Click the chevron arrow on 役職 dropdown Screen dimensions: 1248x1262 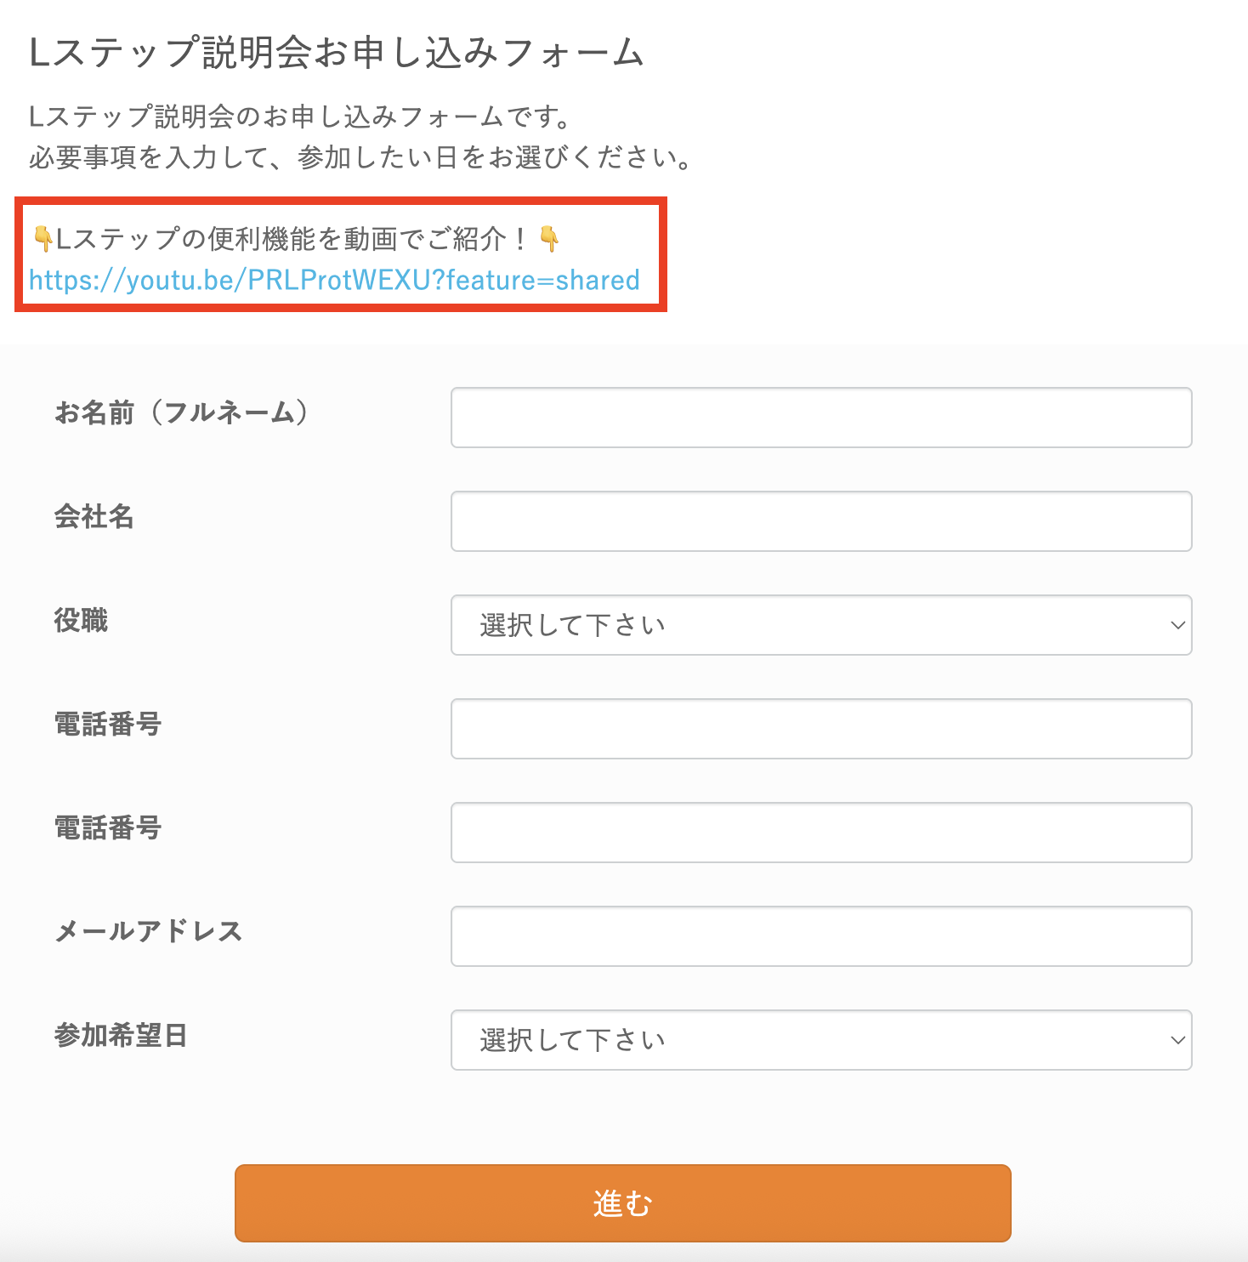click(x=1177, y=625)
